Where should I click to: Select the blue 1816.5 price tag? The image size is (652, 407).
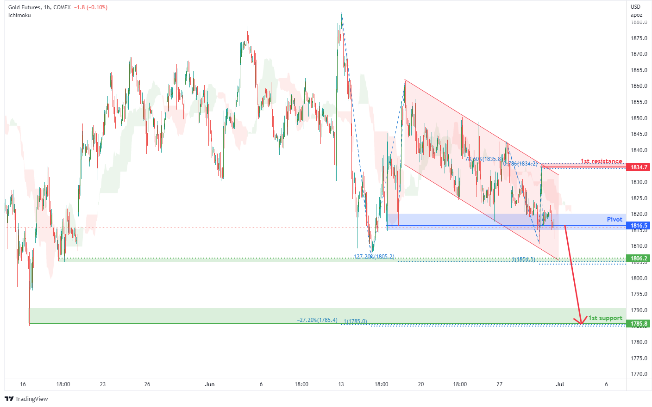pyautogui.click(x=638, y=226)
